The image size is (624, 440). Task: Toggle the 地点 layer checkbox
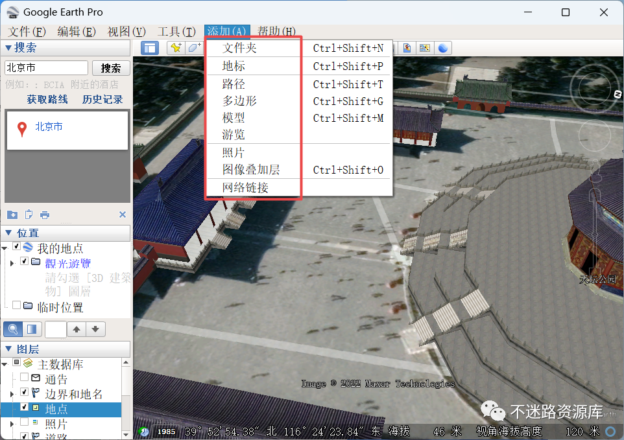[x=24, y=407]
